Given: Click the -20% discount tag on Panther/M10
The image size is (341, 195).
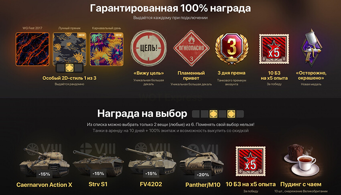Looking at the screenshot, I should [x=203, y=175].
